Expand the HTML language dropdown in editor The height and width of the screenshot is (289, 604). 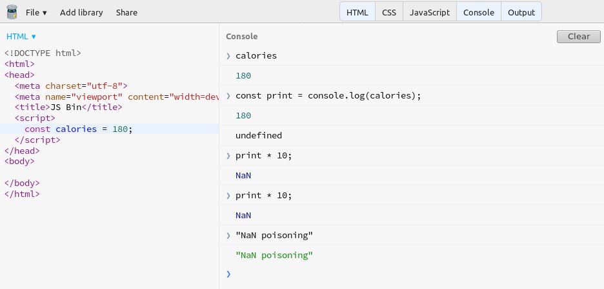point(21,37)
